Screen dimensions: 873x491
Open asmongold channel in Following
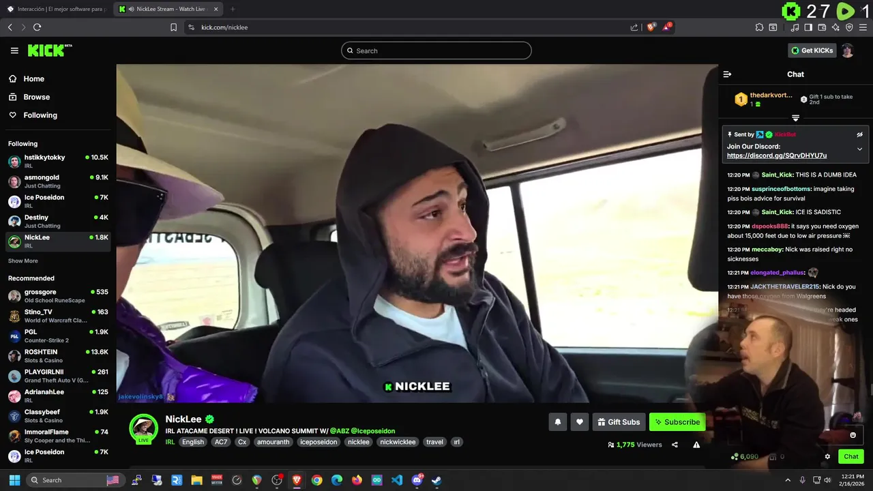coord(58,181)
